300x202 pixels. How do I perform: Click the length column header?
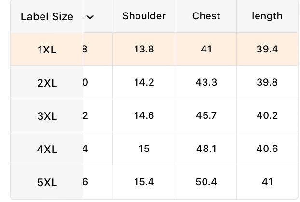tap(267, 16)
